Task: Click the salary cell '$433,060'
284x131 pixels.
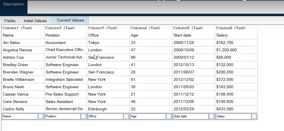Action: tap(236, 109)
